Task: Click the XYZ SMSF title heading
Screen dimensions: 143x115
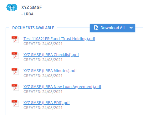Action: 32,8
